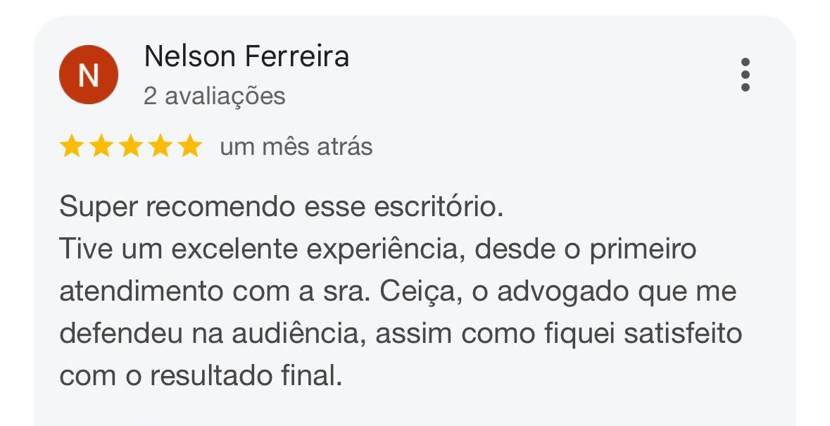Click Nelson Ferreira's orange N avatar
The image size is (830, 426).
pos(88,75)
